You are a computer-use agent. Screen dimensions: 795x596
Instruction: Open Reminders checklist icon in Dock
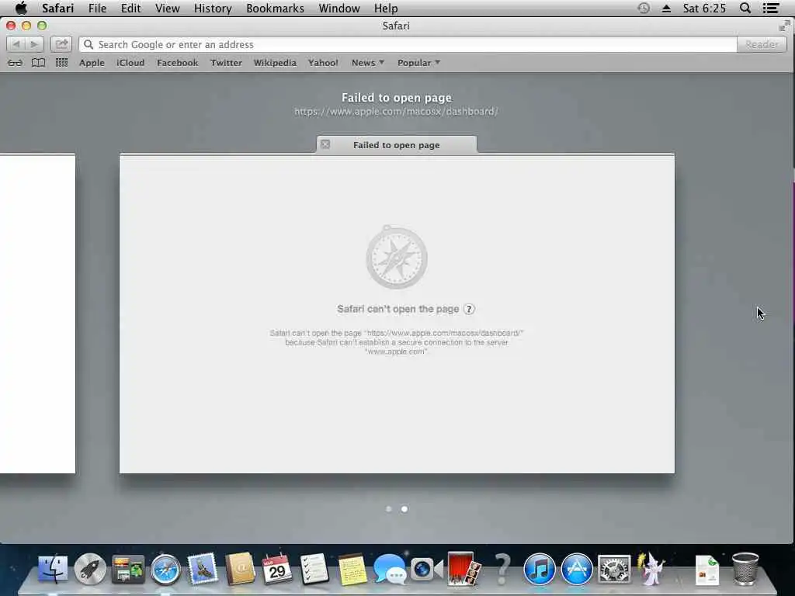click(314, 569)
